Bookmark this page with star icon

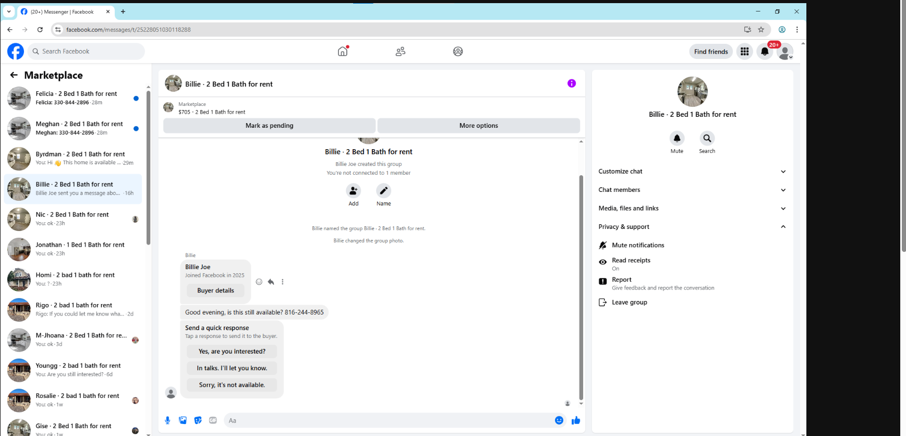761,30
